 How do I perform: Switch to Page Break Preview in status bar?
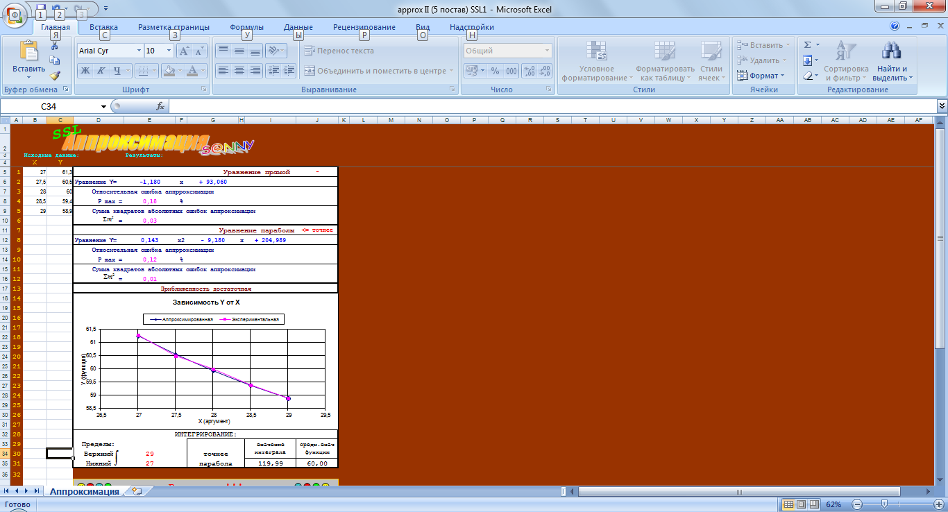(x=815, y=504)
